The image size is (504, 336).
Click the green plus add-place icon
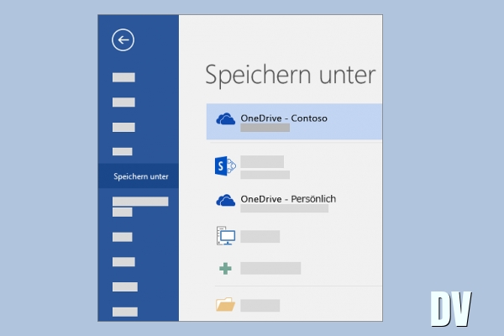(225, 268)
